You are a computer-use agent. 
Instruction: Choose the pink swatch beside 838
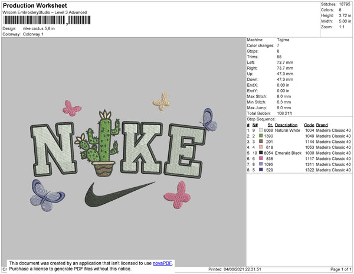[x=261, y=158]
